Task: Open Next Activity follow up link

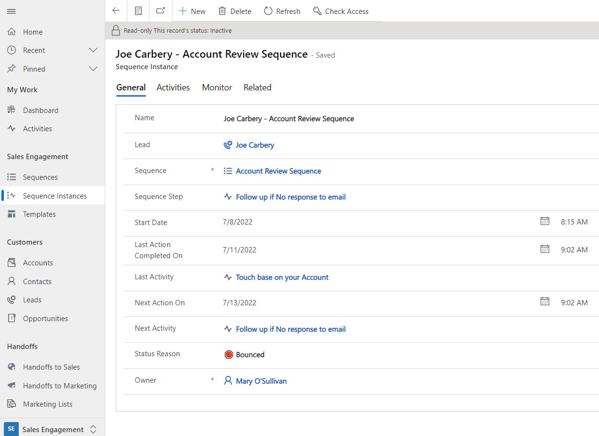Action: [291, 329]
